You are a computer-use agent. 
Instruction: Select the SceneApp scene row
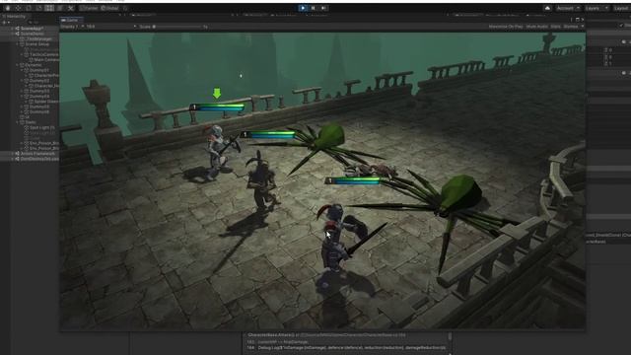pyautogui.click(x=33, y=29)
